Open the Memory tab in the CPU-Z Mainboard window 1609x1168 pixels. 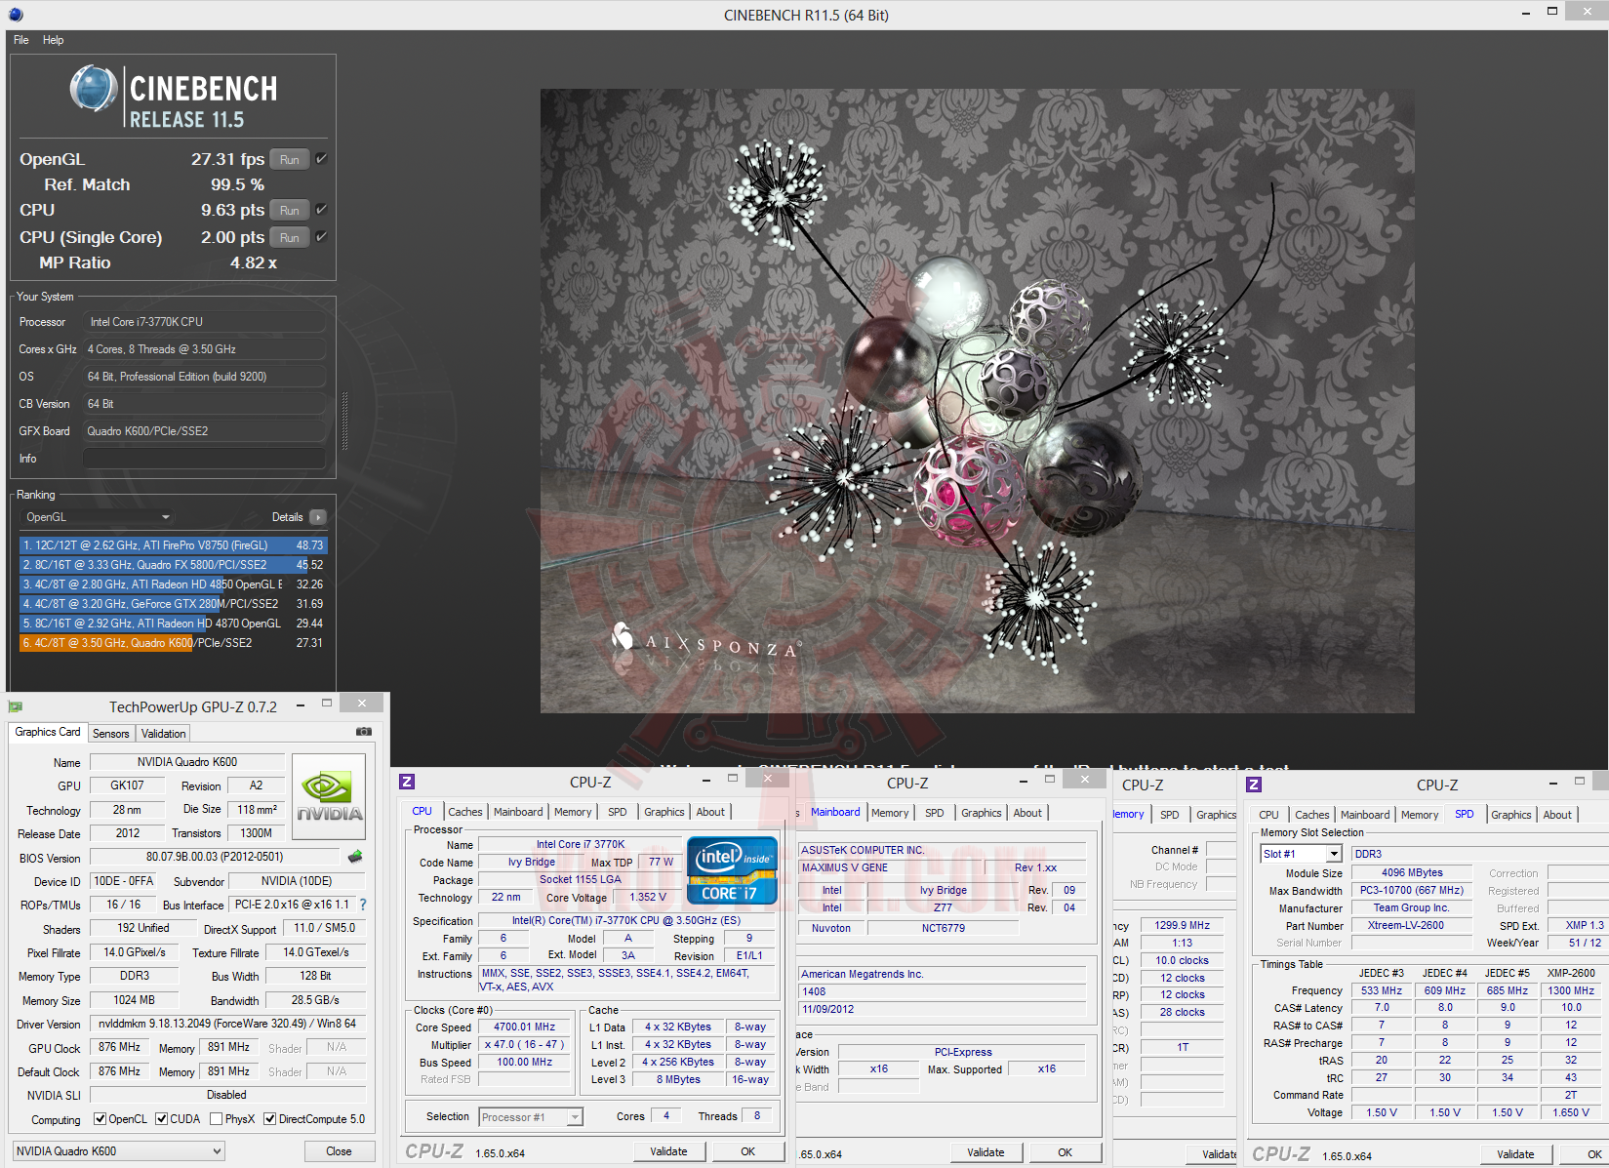[x=890, y=813]
